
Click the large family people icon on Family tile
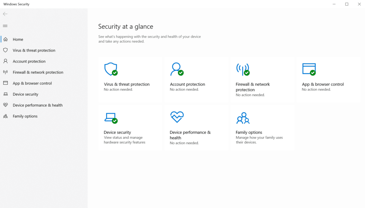243,118
